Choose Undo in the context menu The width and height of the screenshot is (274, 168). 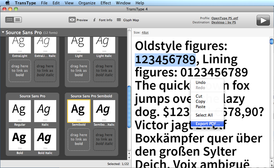tap(207, 82)
